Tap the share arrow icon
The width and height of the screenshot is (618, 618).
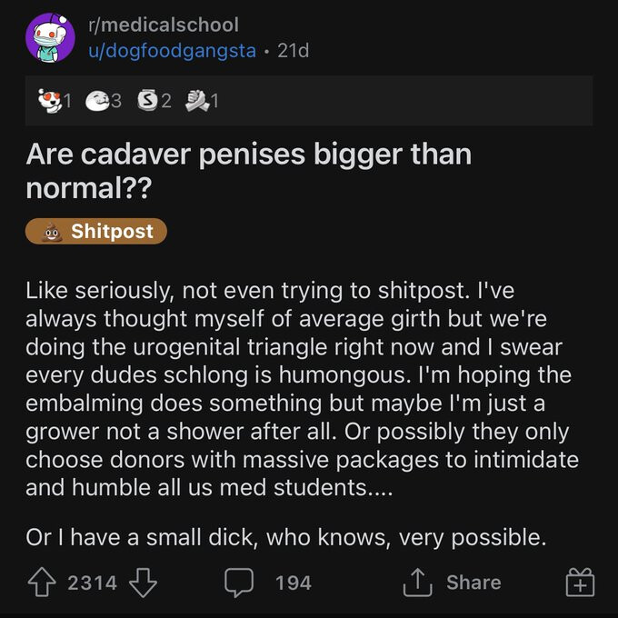click(x=414, y=583)
